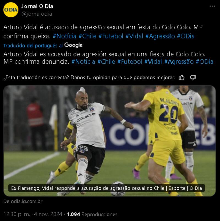Screen dimensions: 220x221
Task: Open the three-dot more options menu
Action: (x=212, y=6)
